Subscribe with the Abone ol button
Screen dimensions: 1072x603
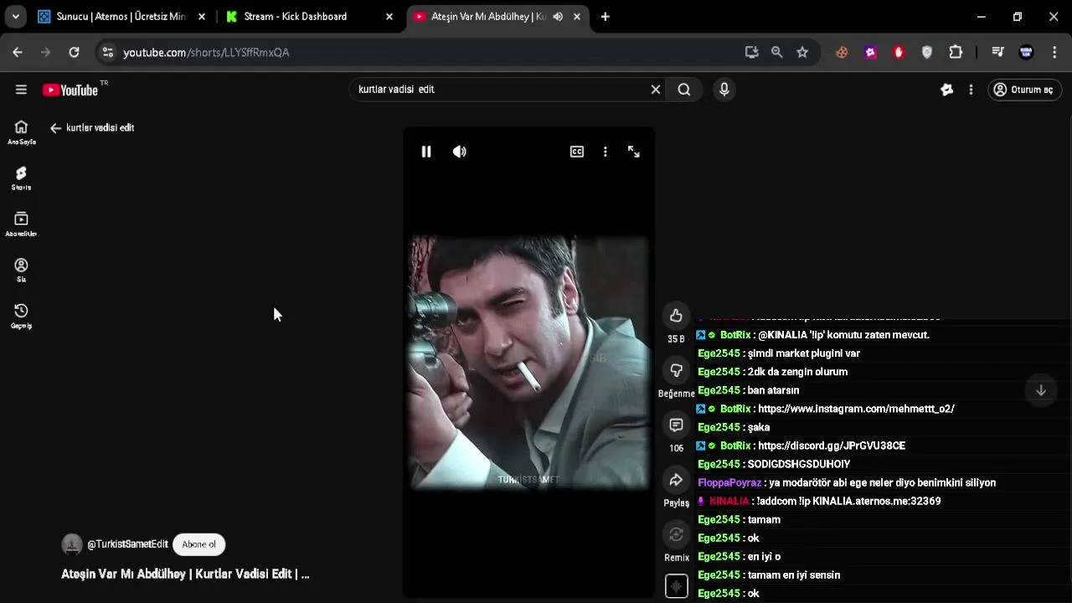[x=199, y=544]
